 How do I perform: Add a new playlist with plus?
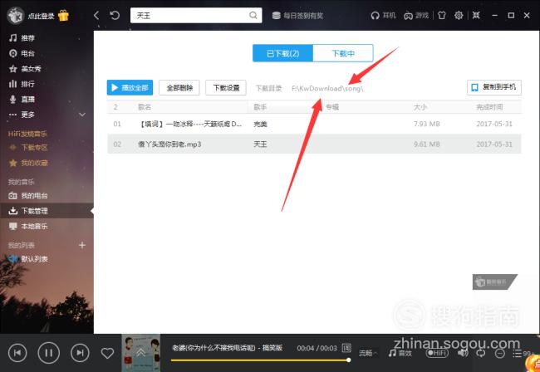(82, 245)
